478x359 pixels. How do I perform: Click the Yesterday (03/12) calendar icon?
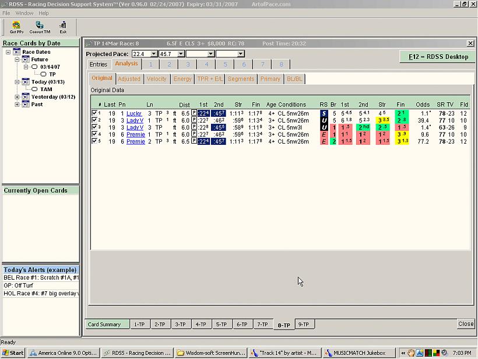tap(26, 97)
